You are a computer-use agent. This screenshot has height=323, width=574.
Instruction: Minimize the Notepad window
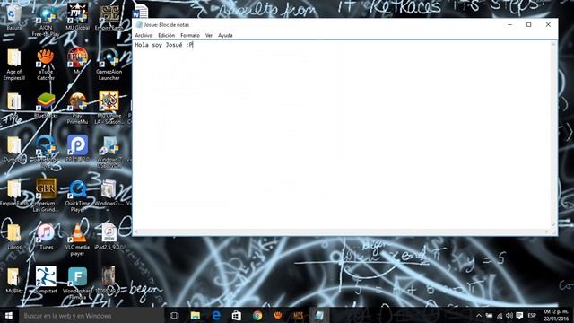(x=509, y=24)
